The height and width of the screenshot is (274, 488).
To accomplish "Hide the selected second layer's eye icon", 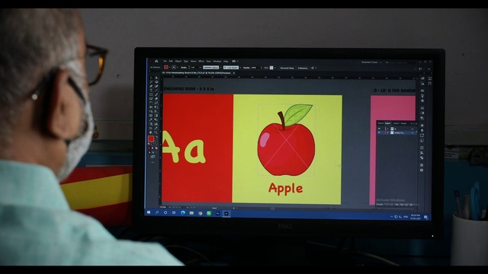I will (x=379, y=132).
